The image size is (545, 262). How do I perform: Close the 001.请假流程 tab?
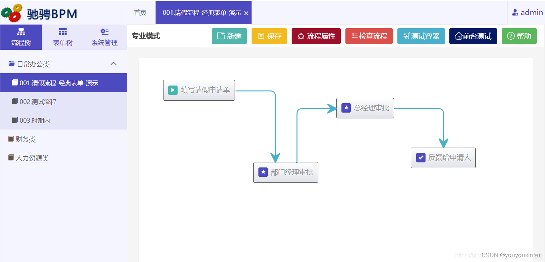247,12
